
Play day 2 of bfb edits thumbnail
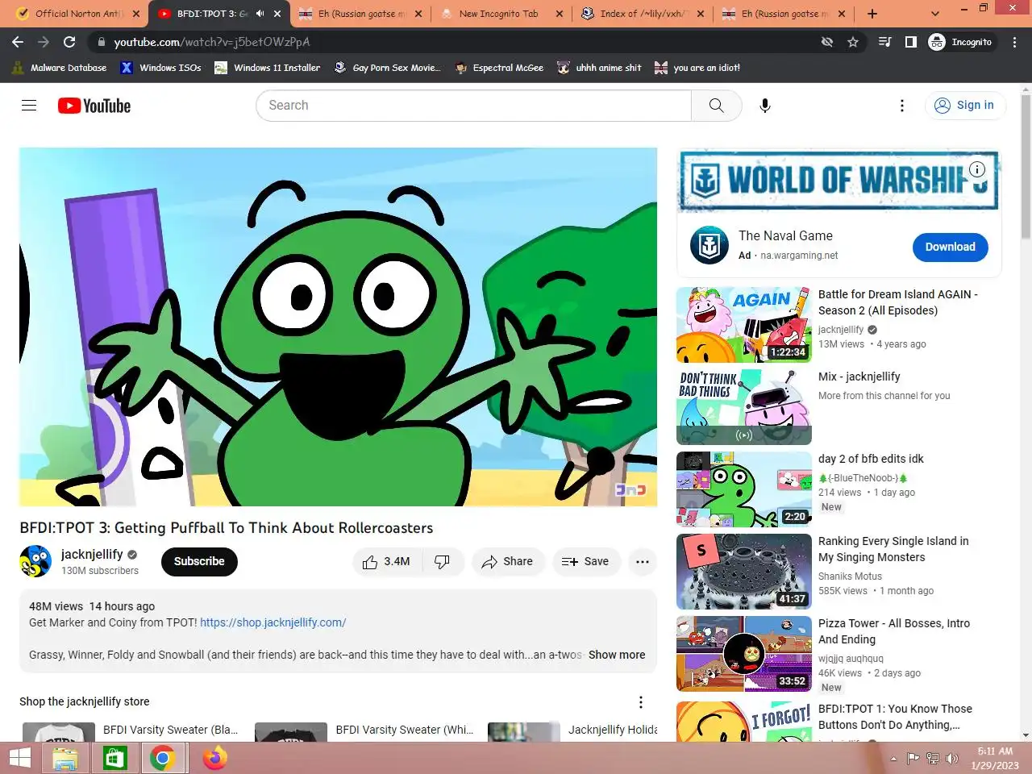744,489
